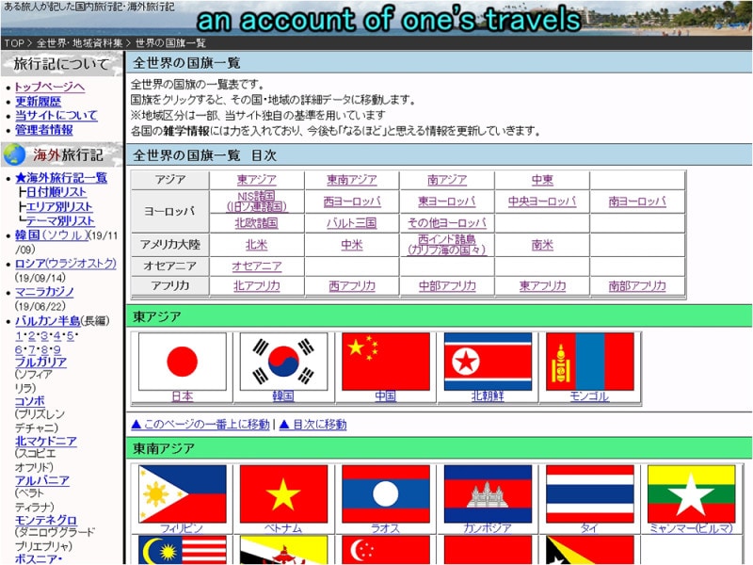Jump to 東アジア in table of contents
Image resolution: width=753 pixels, height=565 pixels.
tap(256, 180)
